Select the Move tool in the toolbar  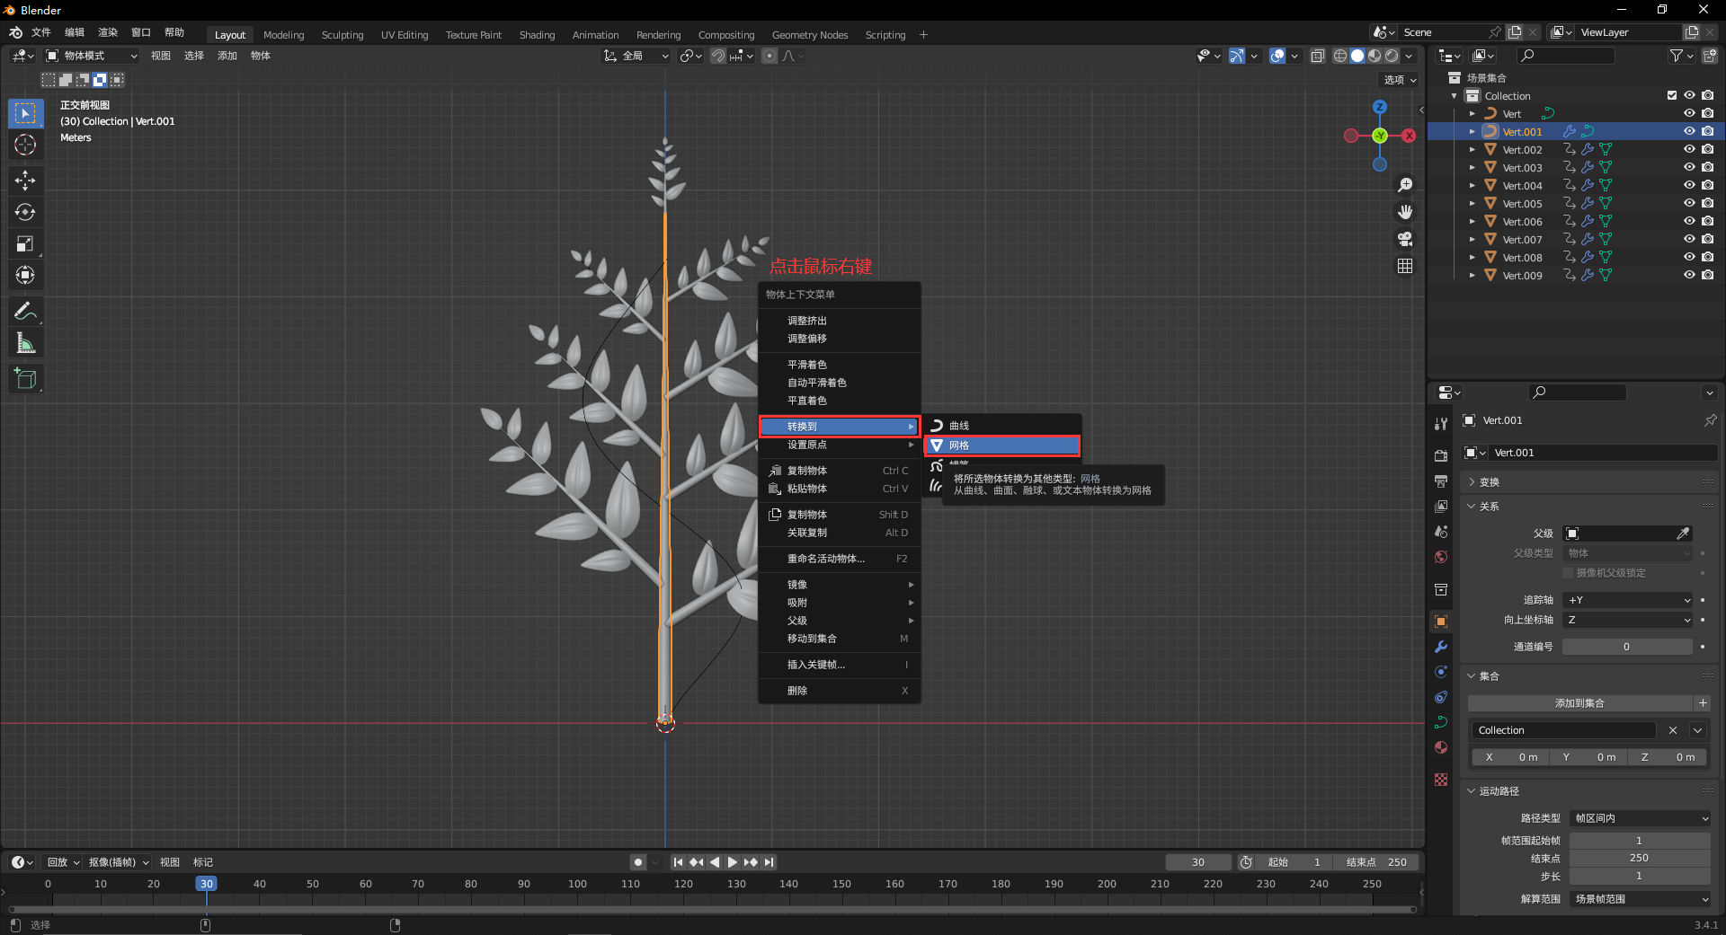(x=25, y=181)
